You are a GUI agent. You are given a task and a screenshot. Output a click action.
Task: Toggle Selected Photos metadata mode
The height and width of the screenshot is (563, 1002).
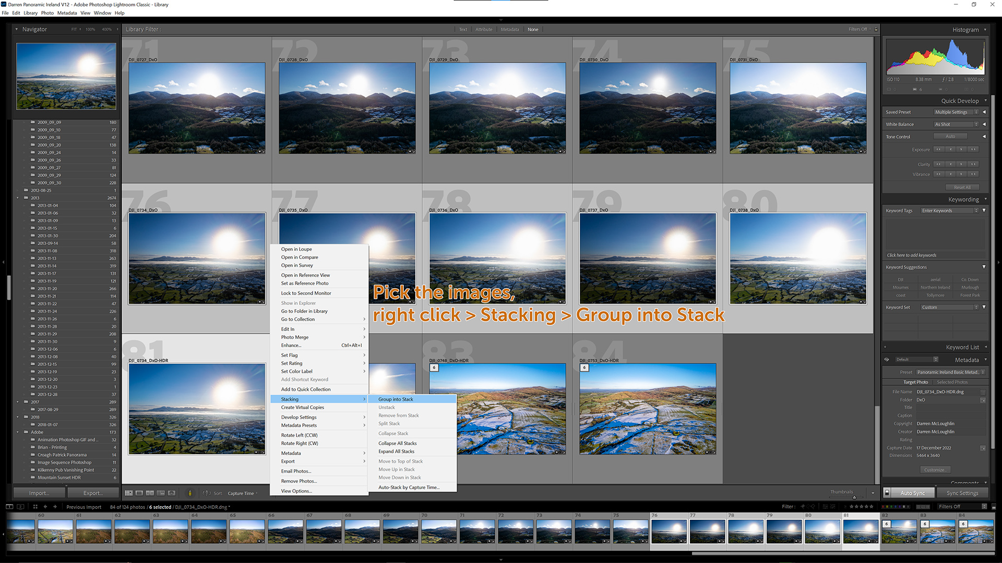tap(952, 382)
